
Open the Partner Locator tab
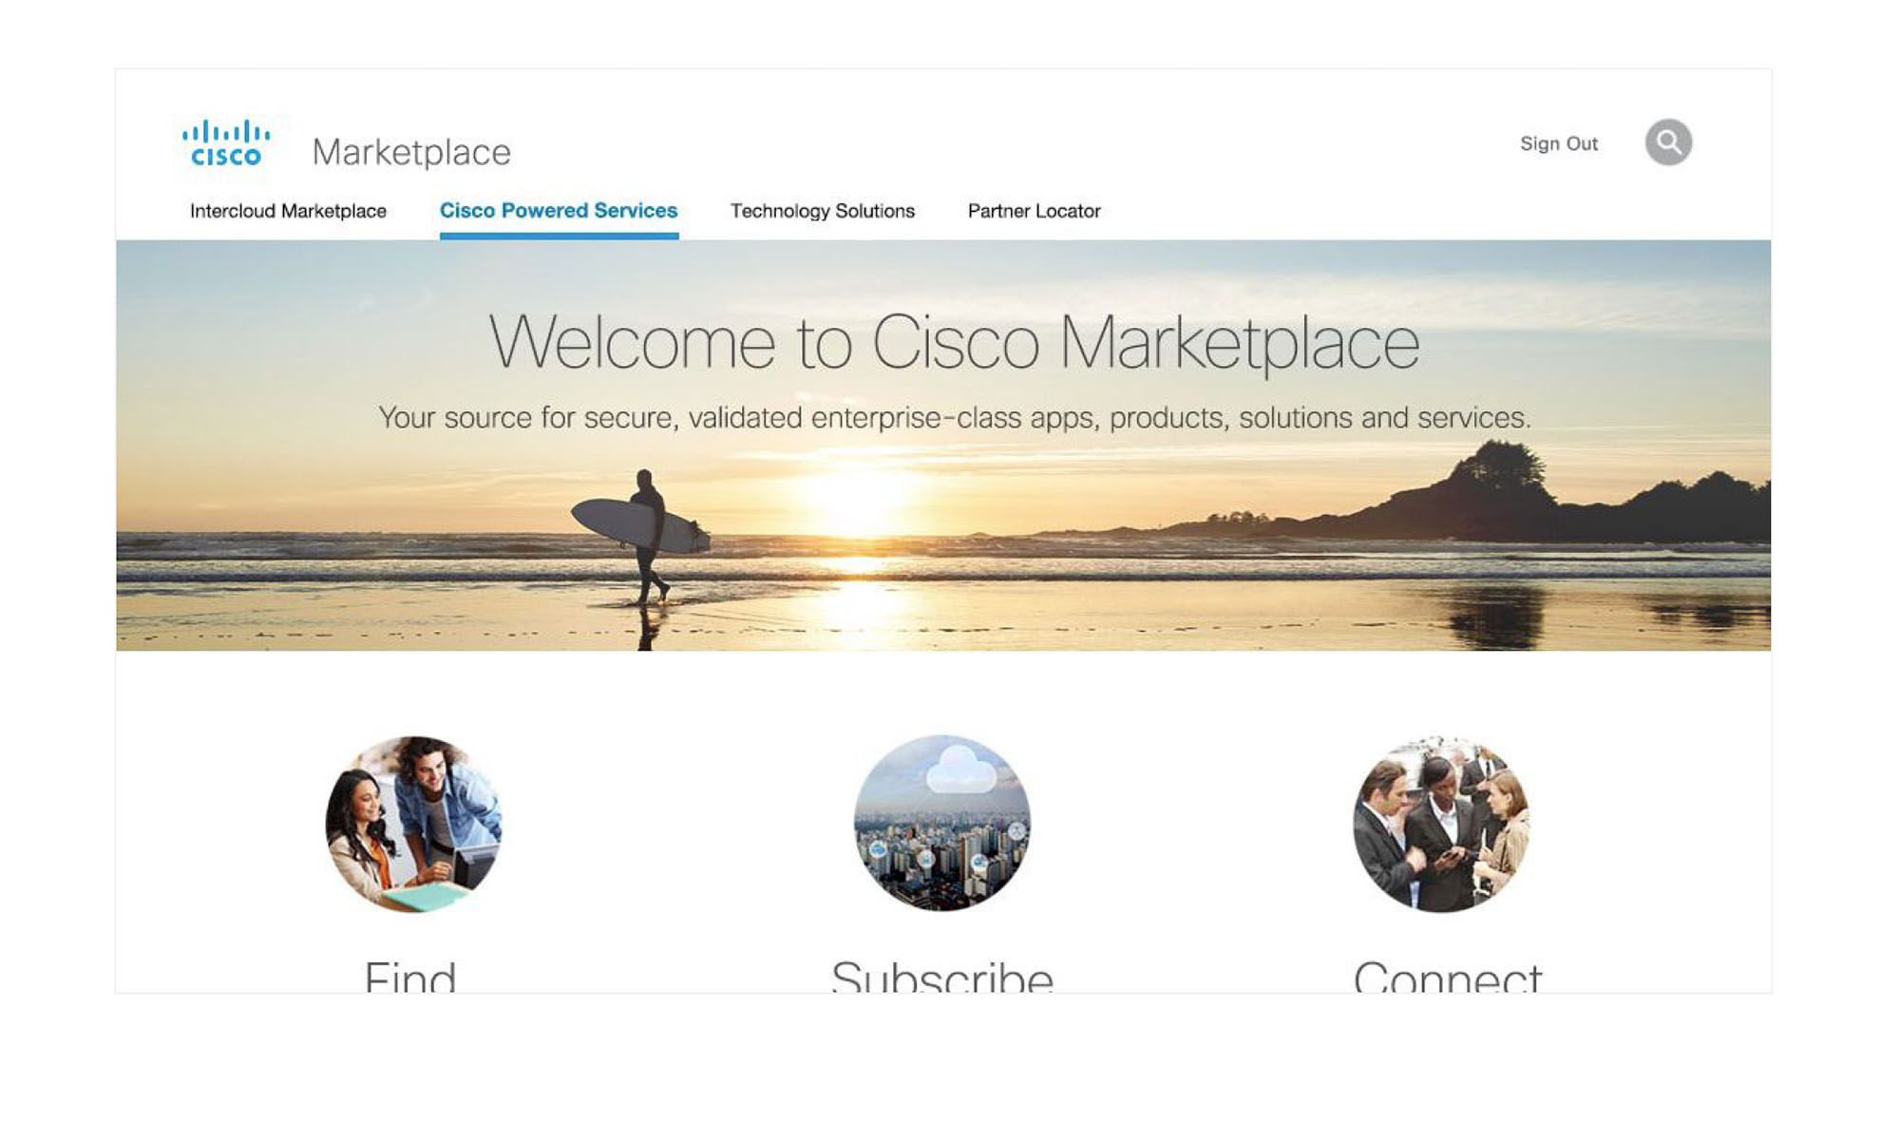pyautogui.click(x=1034, y=211)
